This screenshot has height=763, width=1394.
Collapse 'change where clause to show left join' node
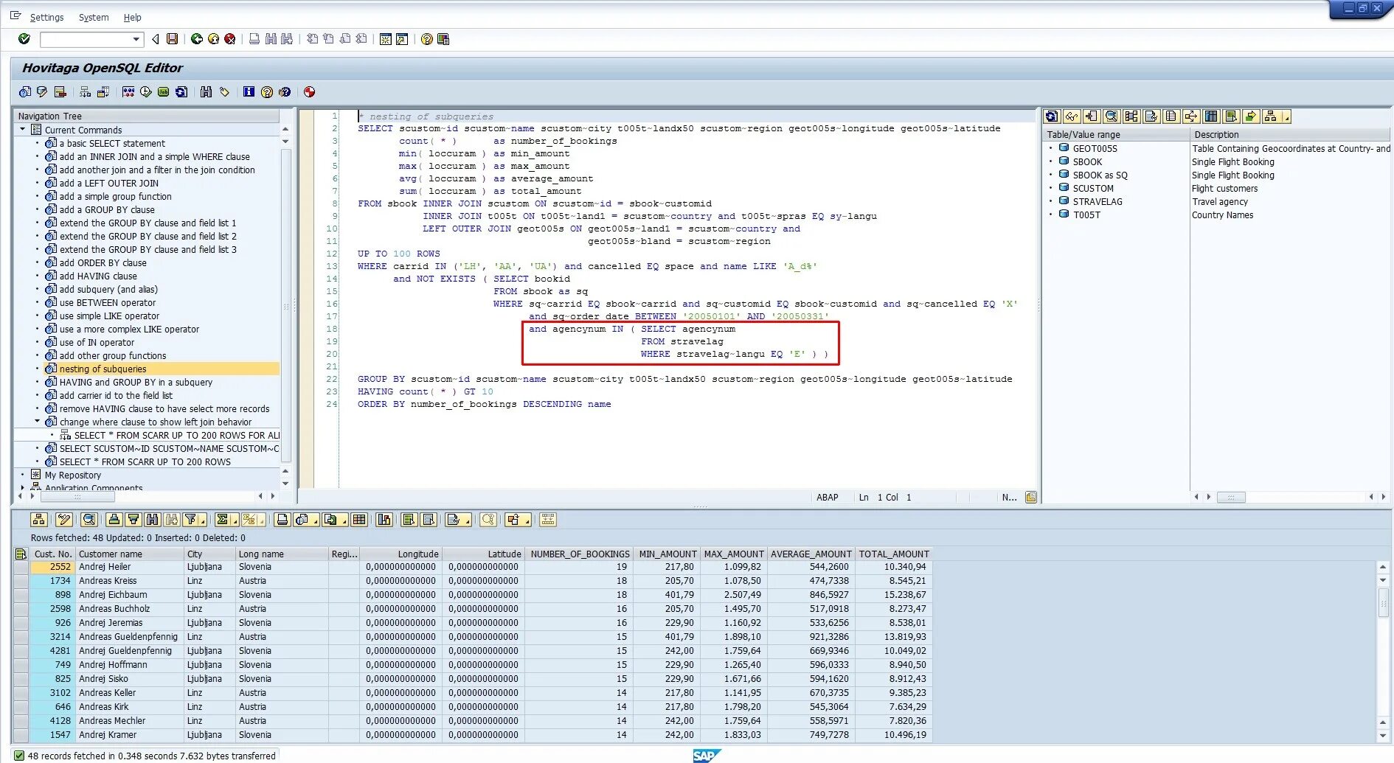37,422
